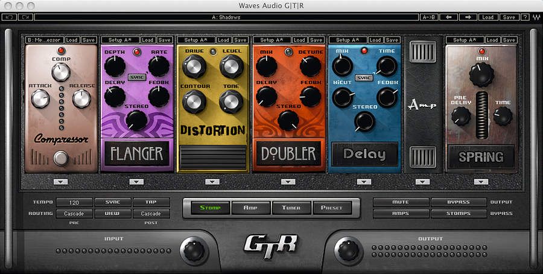This screenshot has height=274, width=543.
Task: Toggle the Delay pedal power LED
Action: pyautogui.click(x=364, y=51)
